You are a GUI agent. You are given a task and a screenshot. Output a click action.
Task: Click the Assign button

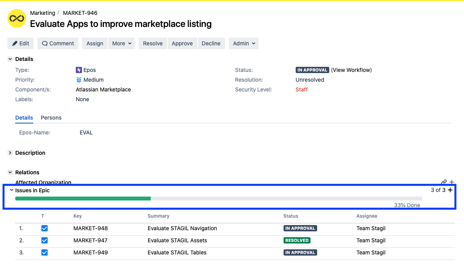[x=95, y=43]
